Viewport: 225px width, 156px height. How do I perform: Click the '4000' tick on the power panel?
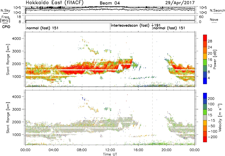point(16,39)
